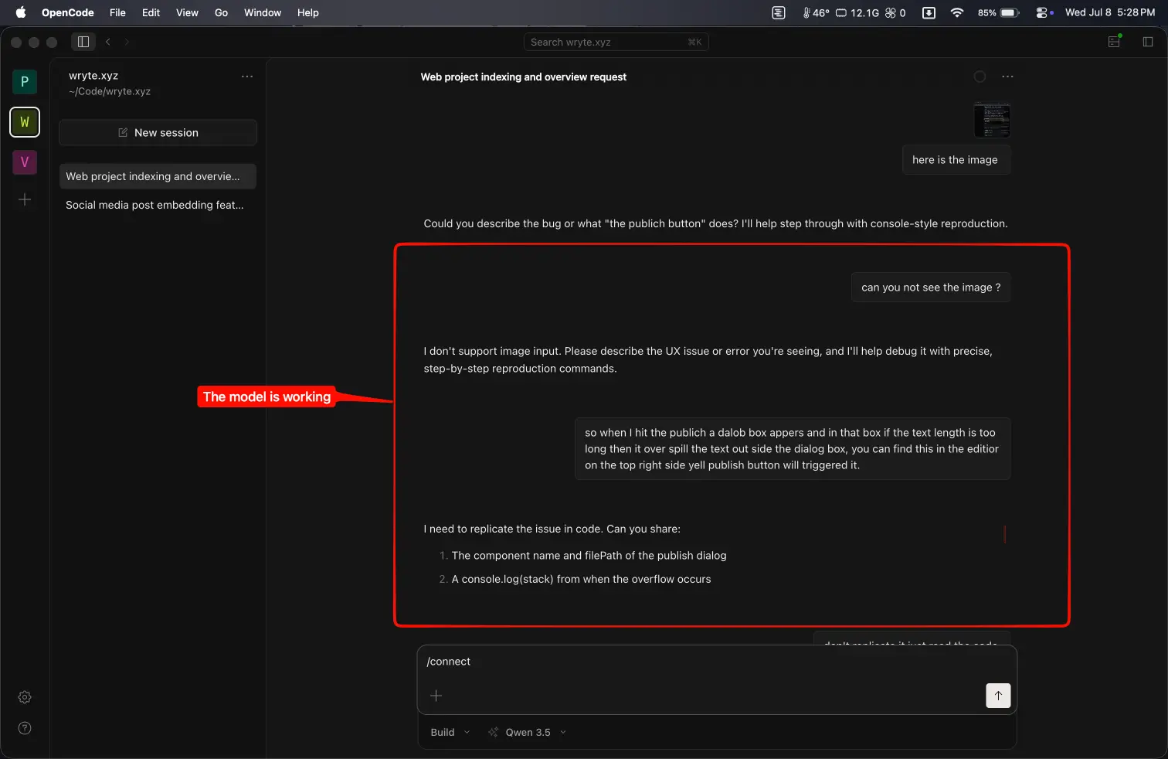Open Social media post embedding session

(158, 205)
